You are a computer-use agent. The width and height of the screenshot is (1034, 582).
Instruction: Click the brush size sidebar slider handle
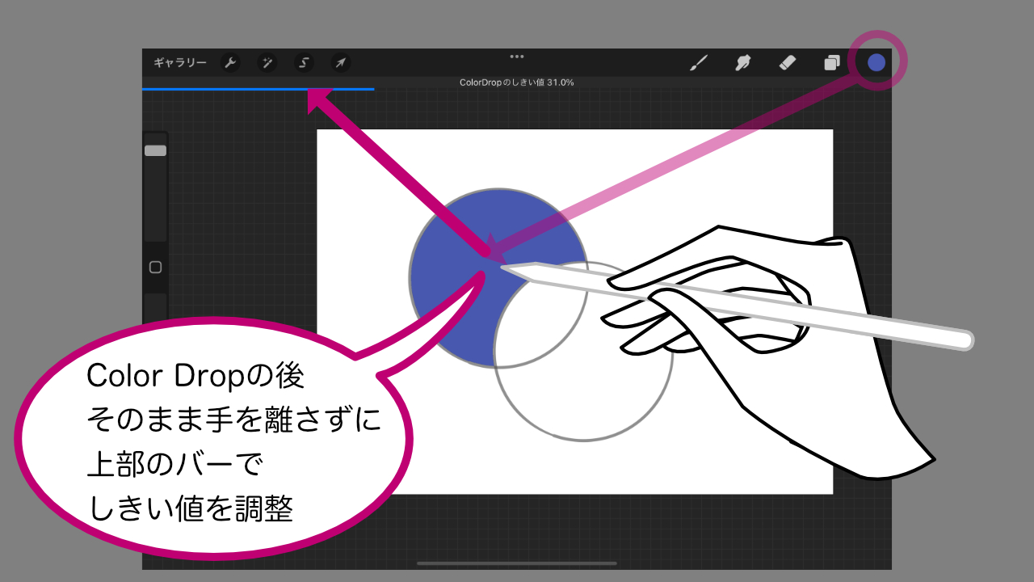pyautogui.click(x=155, y=150)
